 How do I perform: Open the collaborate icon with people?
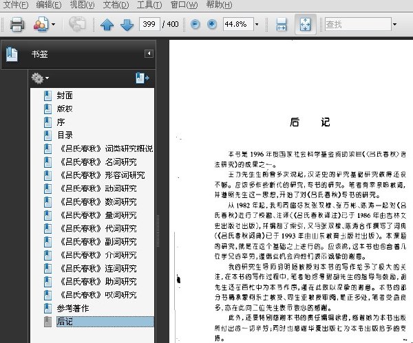[x=41, y=25]
